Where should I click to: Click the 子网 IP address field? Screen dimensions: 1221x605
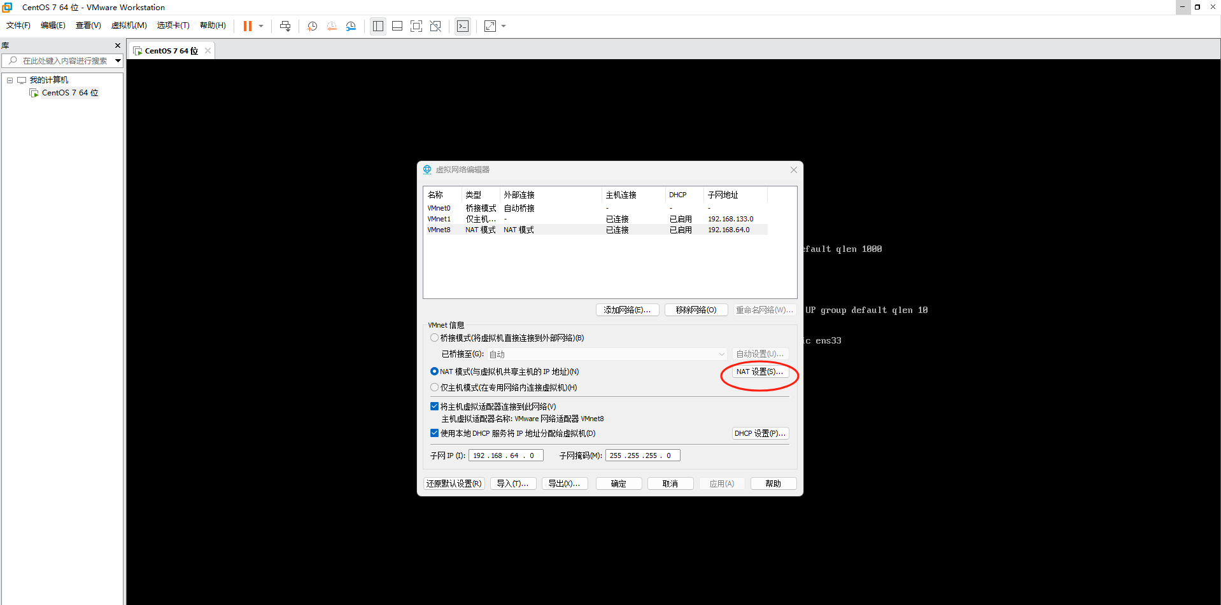[506, 455]
